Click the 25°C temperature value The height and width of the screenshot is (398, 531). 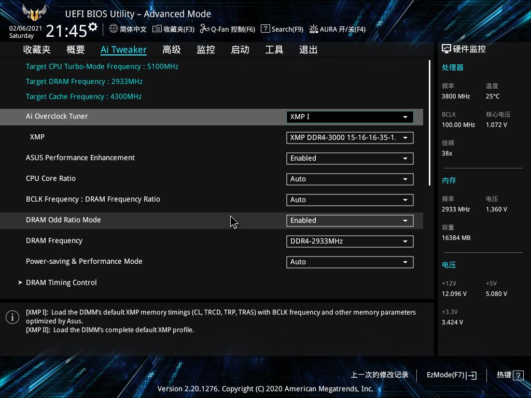[x=493, y=96]
